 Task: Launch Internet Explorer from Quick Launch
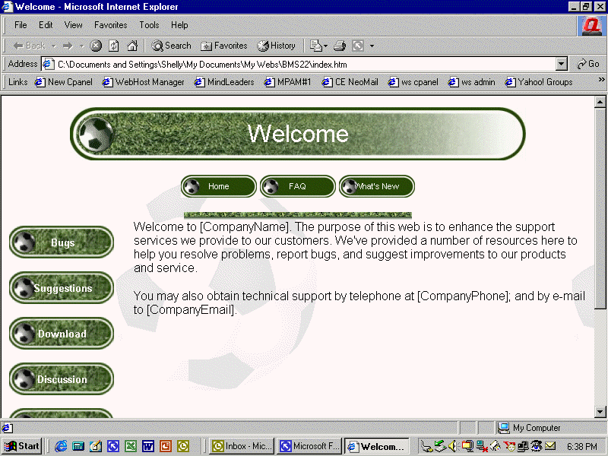pyautogui.click(x=61, y=446)
